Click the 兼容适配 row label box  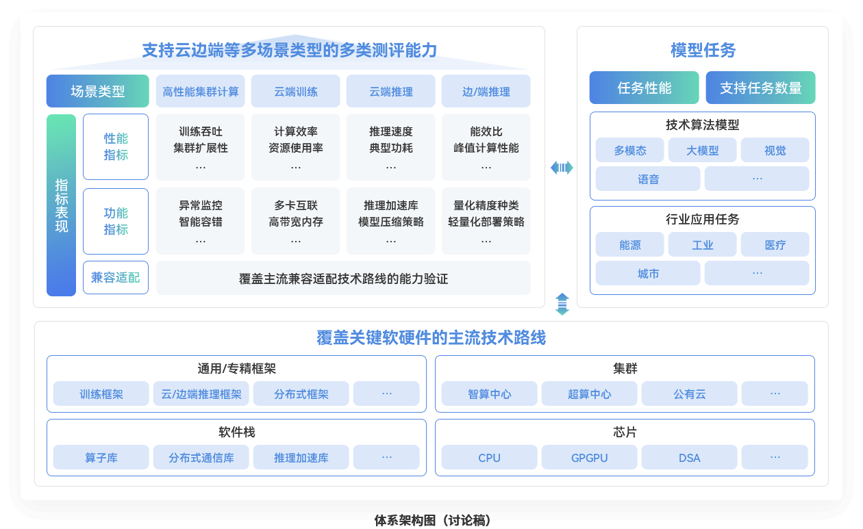116,277
